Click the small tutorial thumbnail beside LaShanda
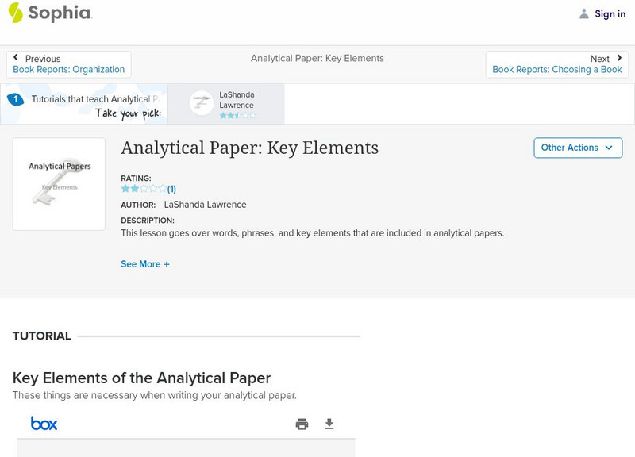635x457 pixels. tap(202, 103)
